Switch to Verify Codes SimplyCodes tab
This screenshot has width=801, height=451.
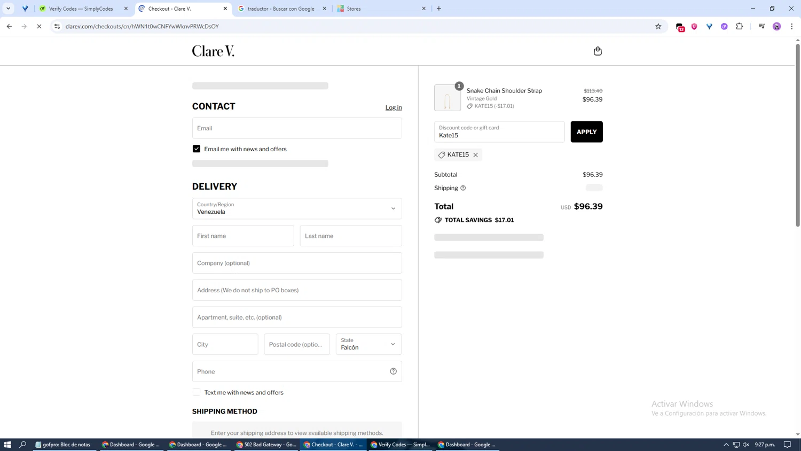(81, 9)
